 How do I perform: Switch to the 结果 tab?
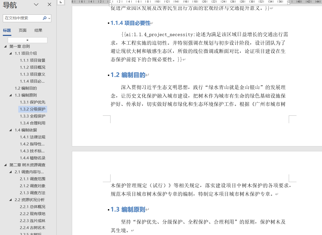(38, 30)
